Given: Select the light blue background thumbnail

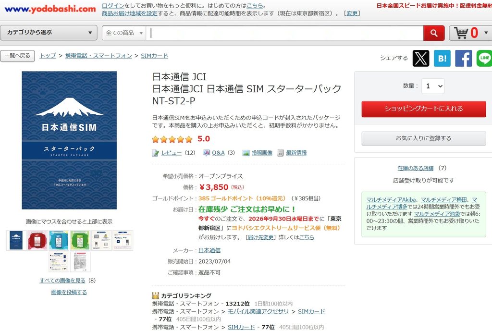Looking at the screenshot, I should (x=59, y=240).
